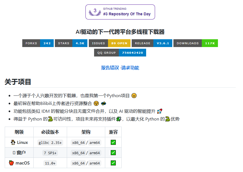Click the glibc 2.35+ version chip
Screen dimensions: 243x172
click(x=50, y=142)
